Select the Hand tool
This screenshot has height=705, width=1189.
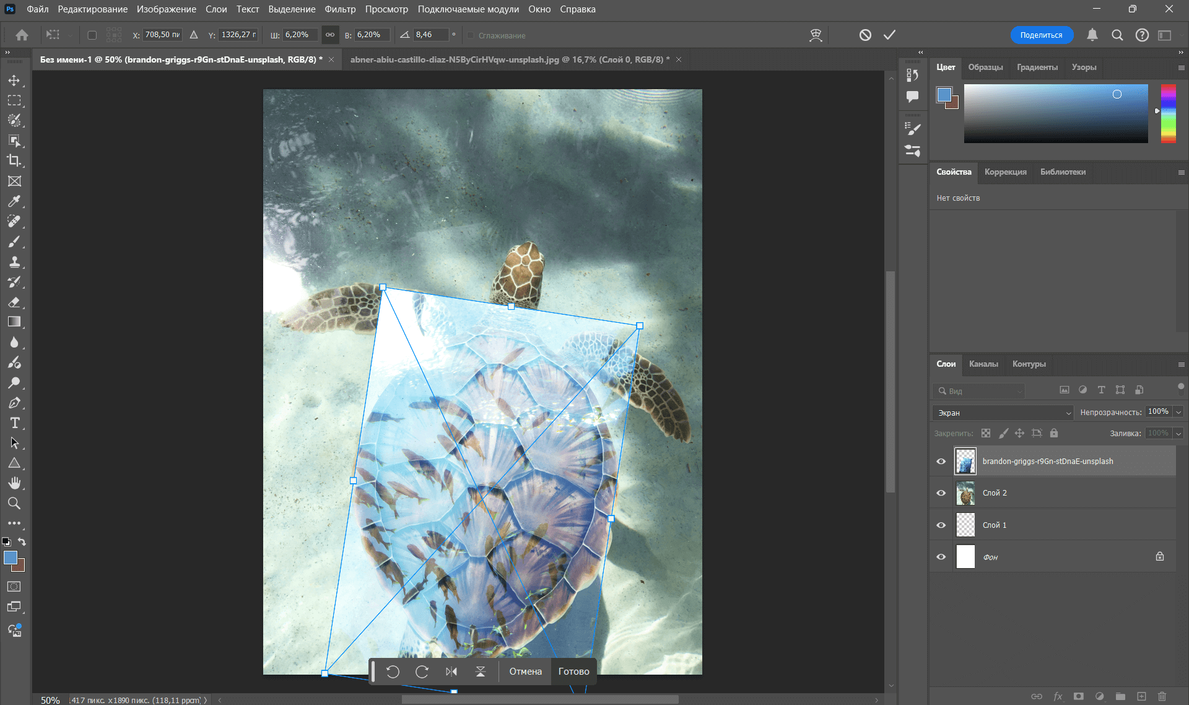click(x=14, y=483)
